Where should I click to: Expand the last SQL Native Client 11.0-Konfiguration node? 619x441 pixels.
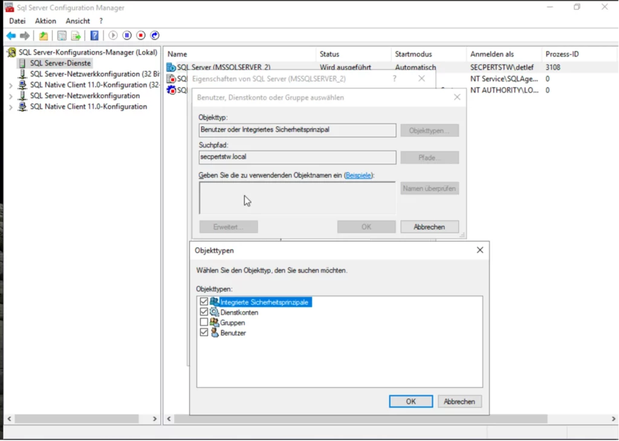click(x=11, y=107)
